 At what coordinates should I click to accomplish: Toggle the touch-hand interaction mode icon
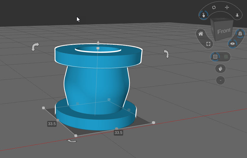click(x=203, y=15)
